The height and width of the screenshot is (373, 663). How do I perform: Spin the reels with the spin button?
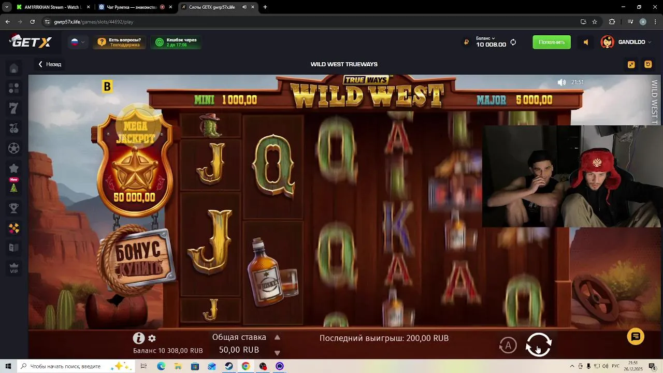click(539, 345)
